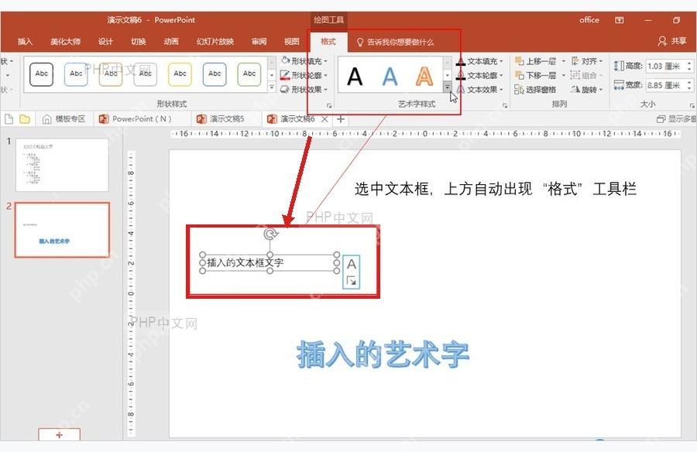Open 形状填充 shape fill options

304,61
